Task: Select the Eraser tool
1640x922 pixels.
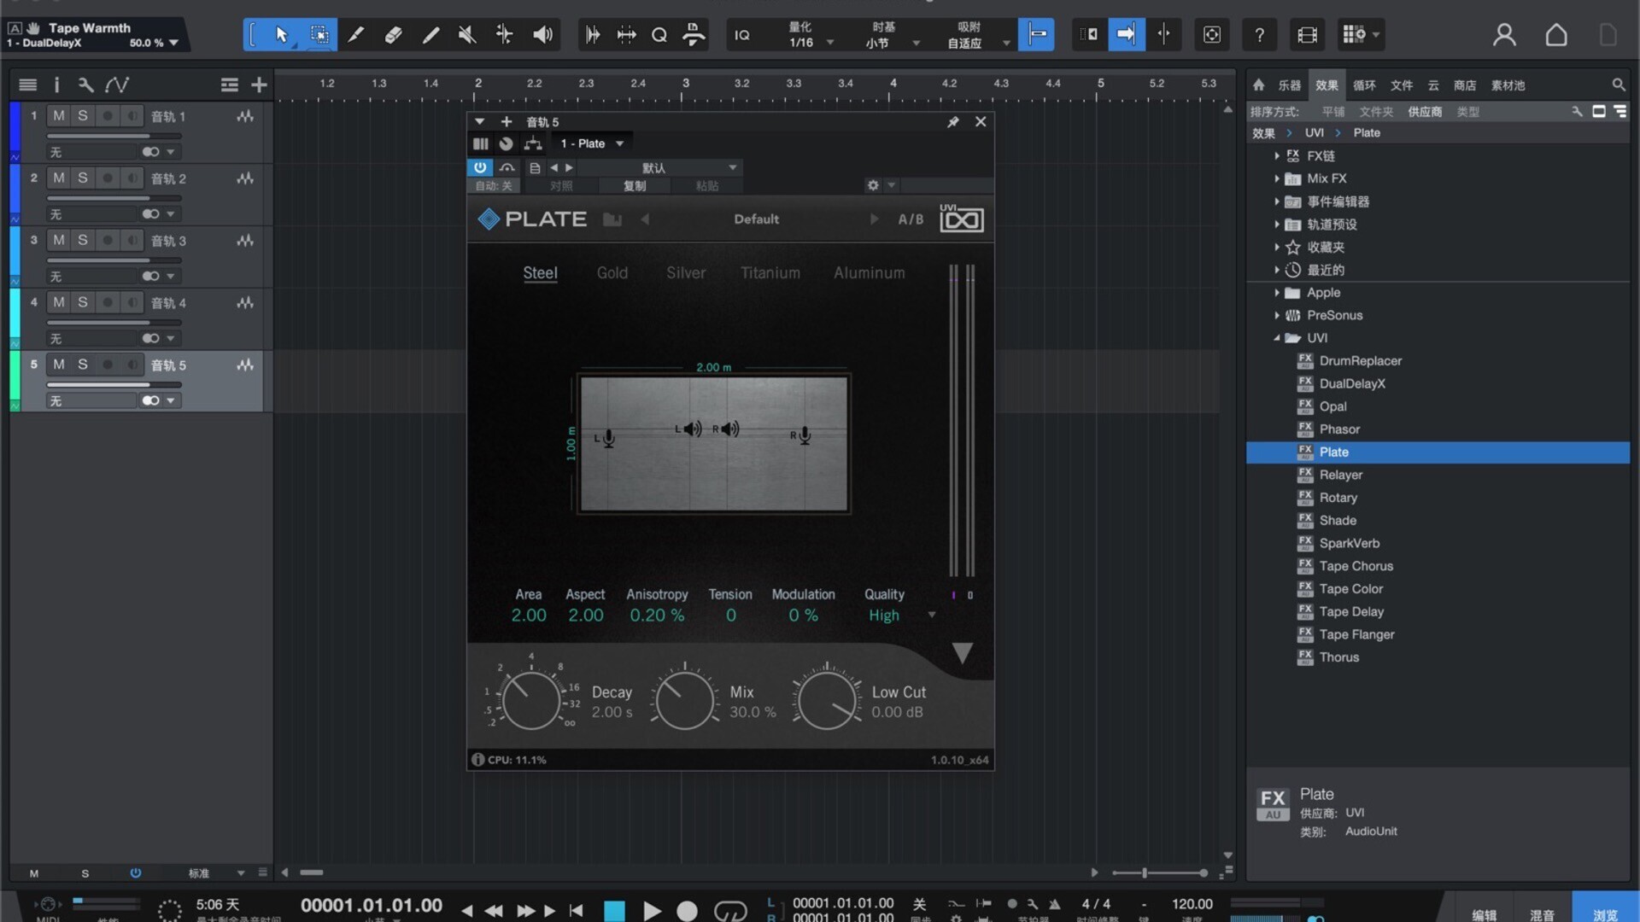Action: [x=393, y=35]
